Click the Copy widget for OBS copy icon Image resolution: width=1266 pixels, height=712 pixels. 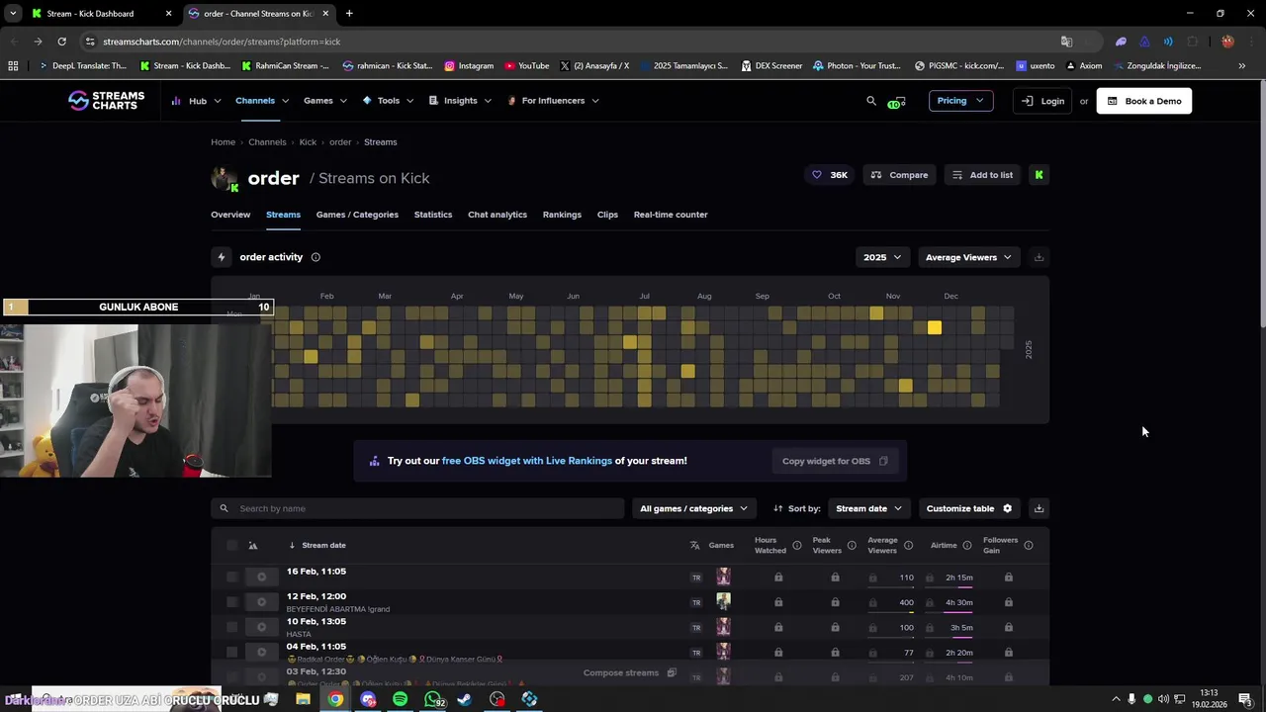pyautogui.click(x=883, y=461)
